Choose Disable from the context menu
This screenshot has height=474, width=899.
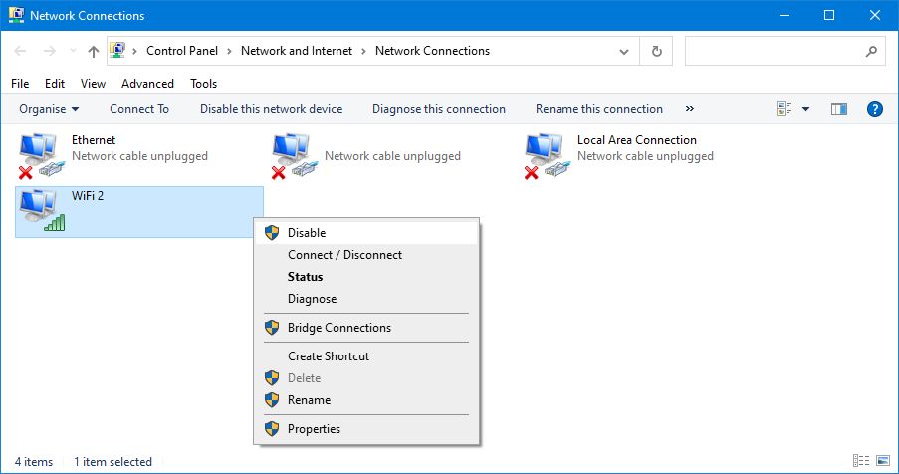(307, 233)
